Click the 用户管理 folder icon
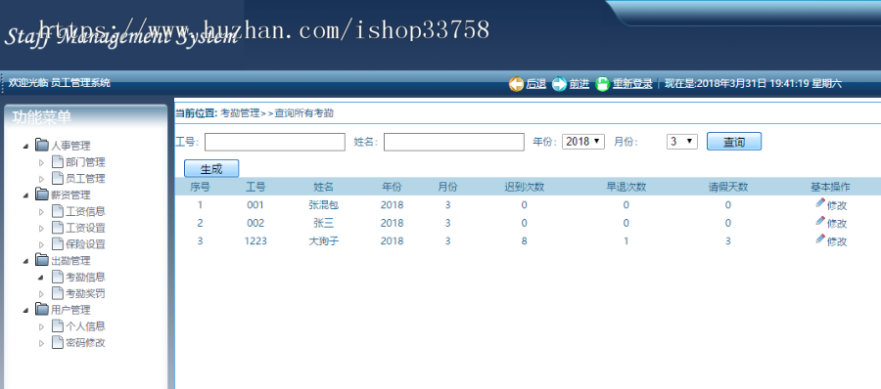Image resolution: width=881 pixels, height=389 pixels. [x=41, y=309]
